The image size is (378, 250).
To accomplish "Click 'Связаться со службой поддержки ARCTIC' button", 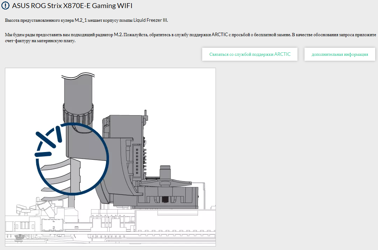I will [x=250, y=54].
